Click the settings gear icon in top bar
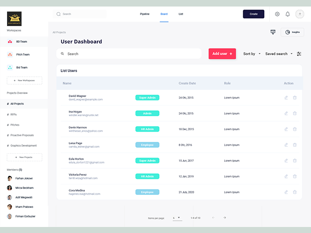311x233 pixels. 277,14
